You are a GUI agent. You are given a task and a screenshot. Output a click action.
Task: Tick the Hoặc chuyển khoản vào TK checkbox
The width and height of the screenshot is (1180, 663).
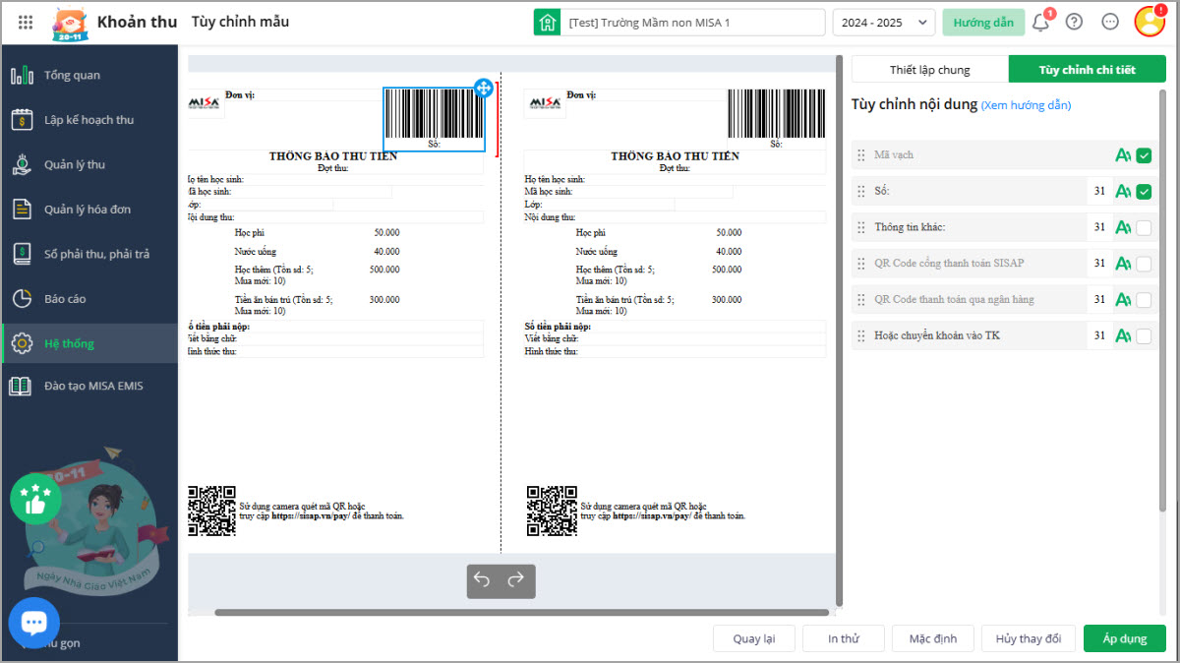[x=1144, y=336]
